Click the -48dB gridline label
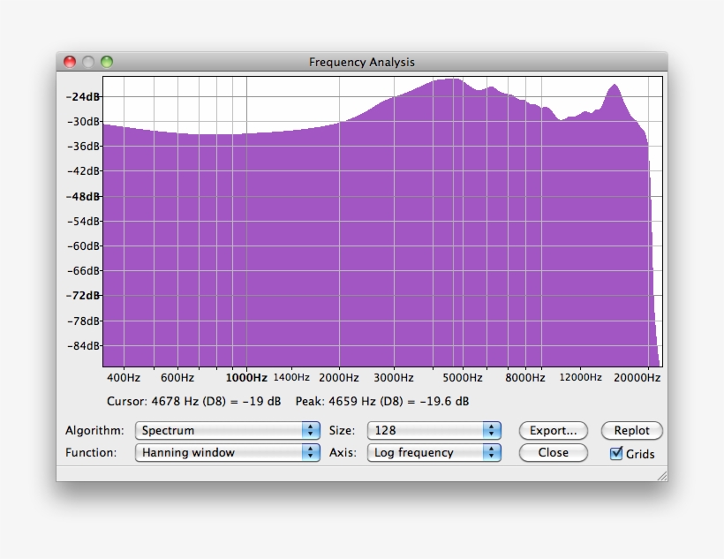This screenshot has width=724, height=559. coord(84,195)
